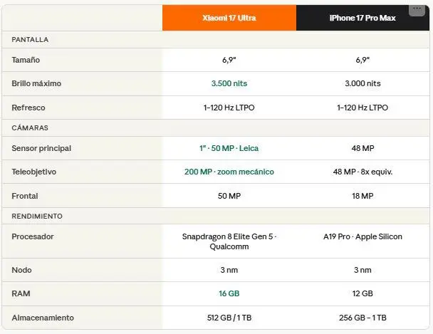
Task: Click the Brillo máximo row label
Action: point(36,83)
